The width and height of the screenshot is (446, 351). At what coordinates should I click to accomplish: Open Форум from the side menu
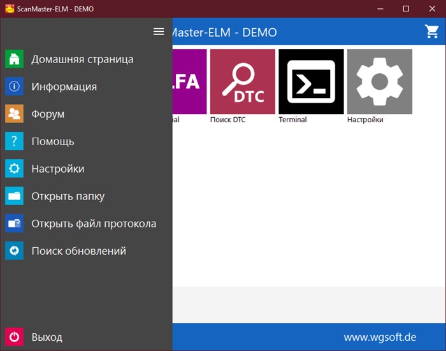pos(48,114)
